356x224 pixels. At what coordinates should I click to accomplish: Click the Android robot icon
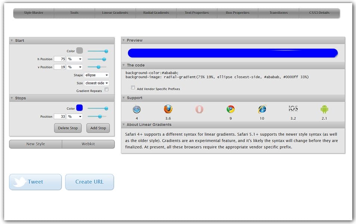(324, 109)
